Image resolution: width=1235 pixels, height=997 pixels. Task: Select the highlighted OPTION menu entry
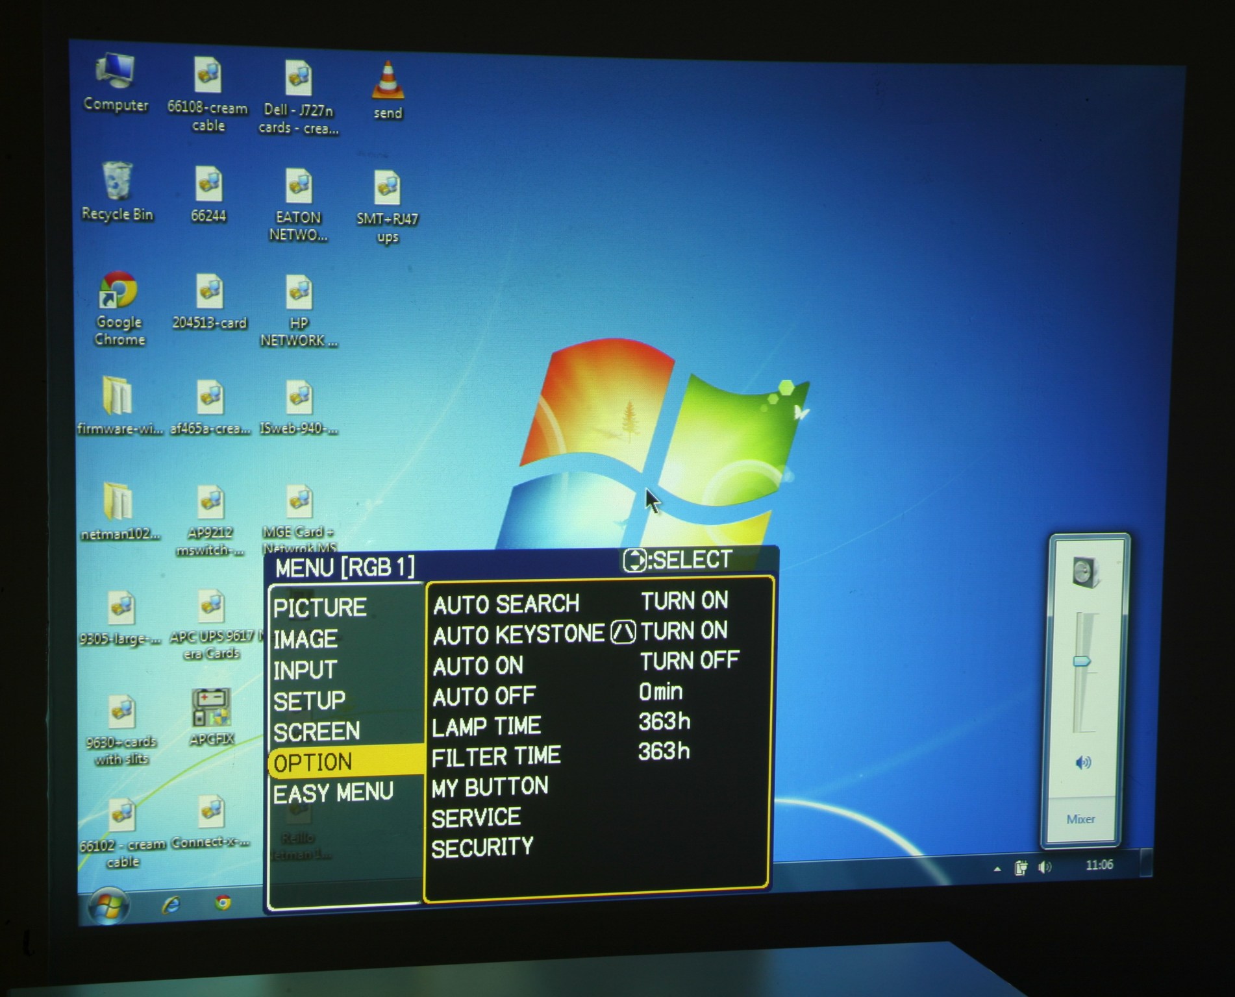[345, 762]
